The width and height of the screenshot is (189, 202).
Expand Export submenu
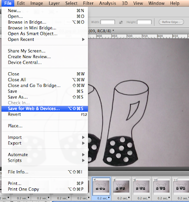click(45, 143)
